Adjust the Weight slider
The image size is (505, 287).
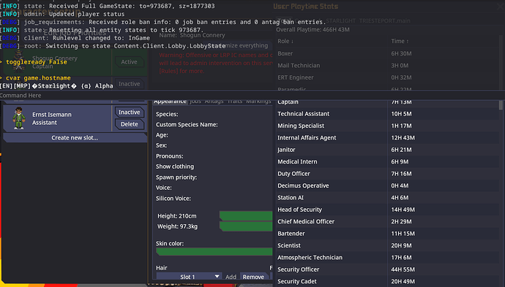(x=246, y=226)
